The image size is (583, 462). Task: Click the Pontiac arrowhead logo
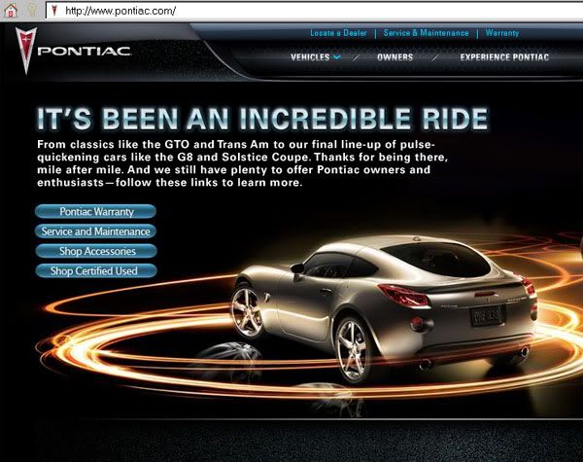(x=25, y=51)
